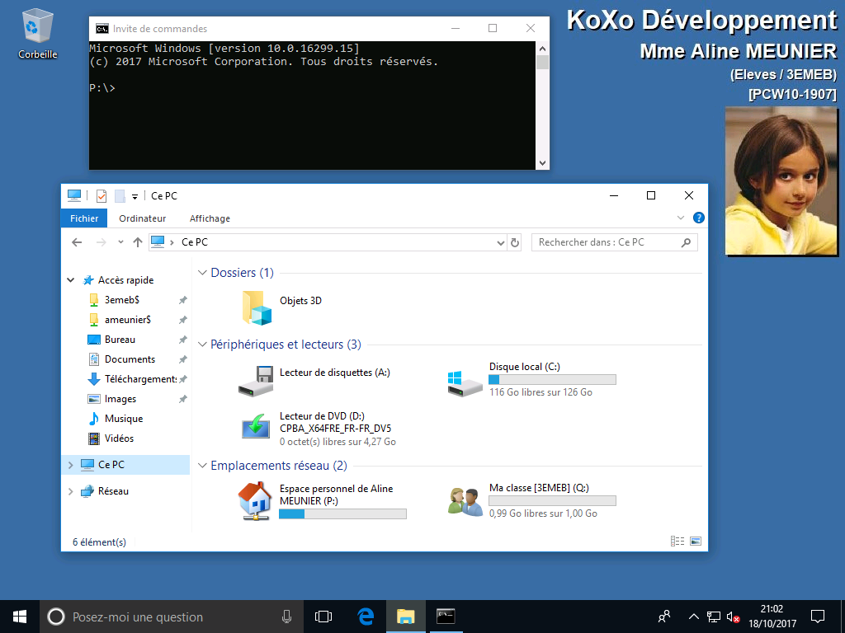845x633 pixels.
Task: Collapse the Emplacements réseau group
Action: click(x=203, y=466)
